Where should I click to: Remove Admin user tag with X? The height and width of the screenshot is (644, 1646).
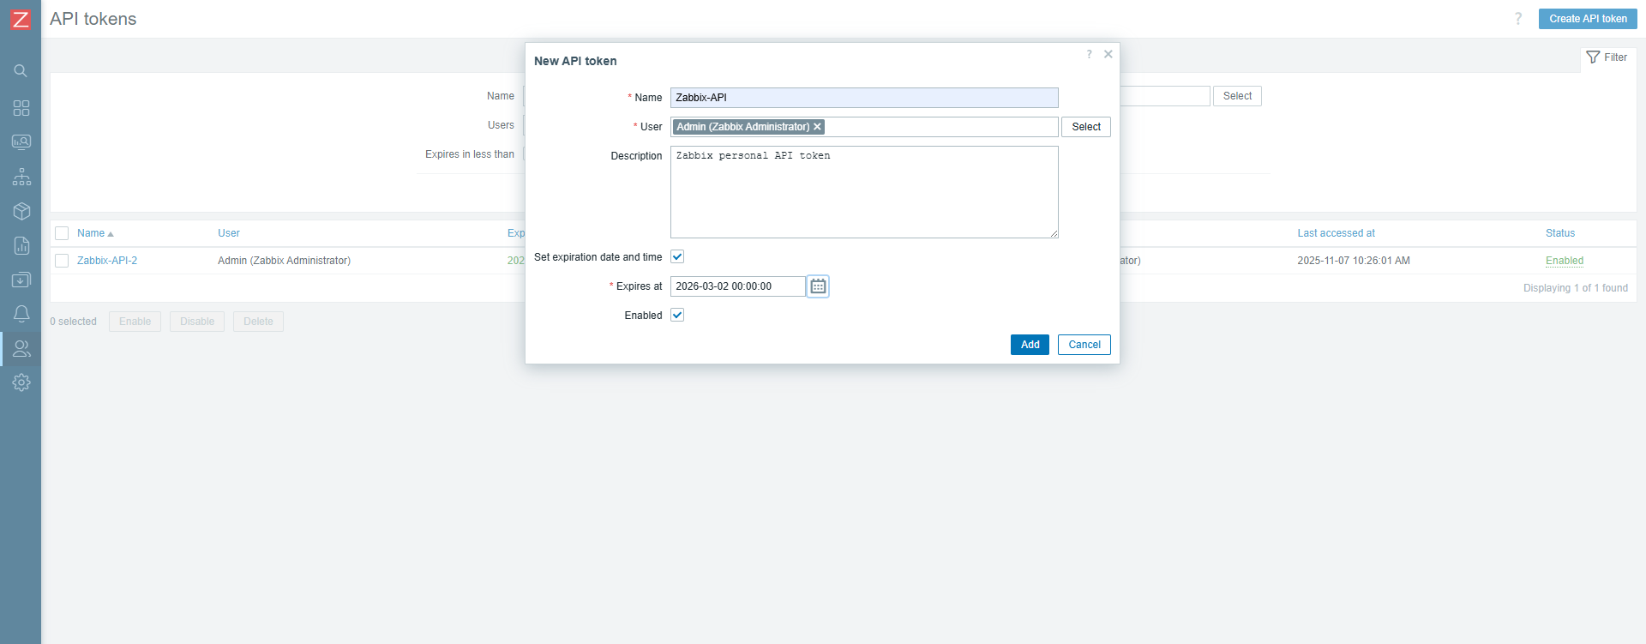tap(817, 127)
